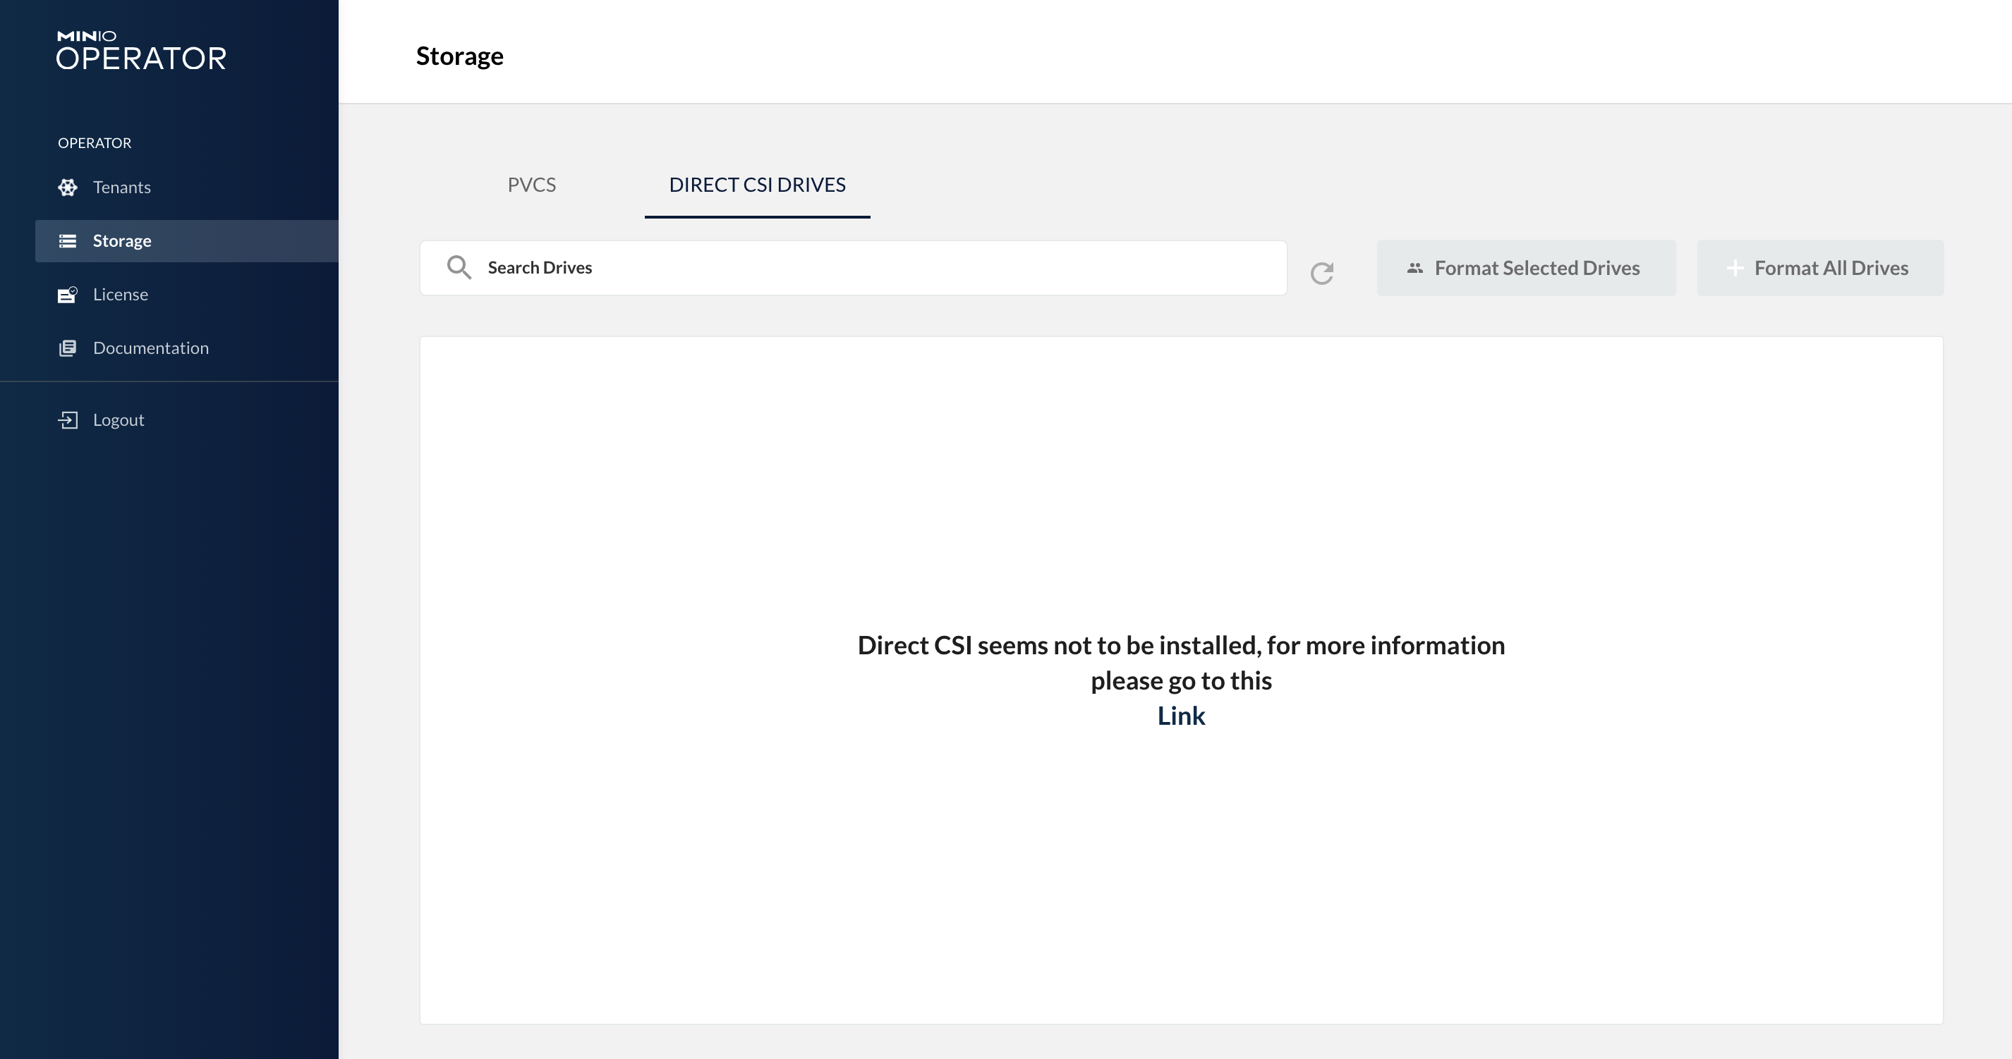
Task: Click the people icon on Format Selected Drives
Action: pos(1414,269)
